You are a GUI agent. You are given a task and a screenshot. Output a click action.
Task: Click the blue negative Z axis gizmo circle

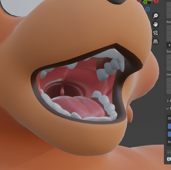pyautogui.click(x=148, y=9)
